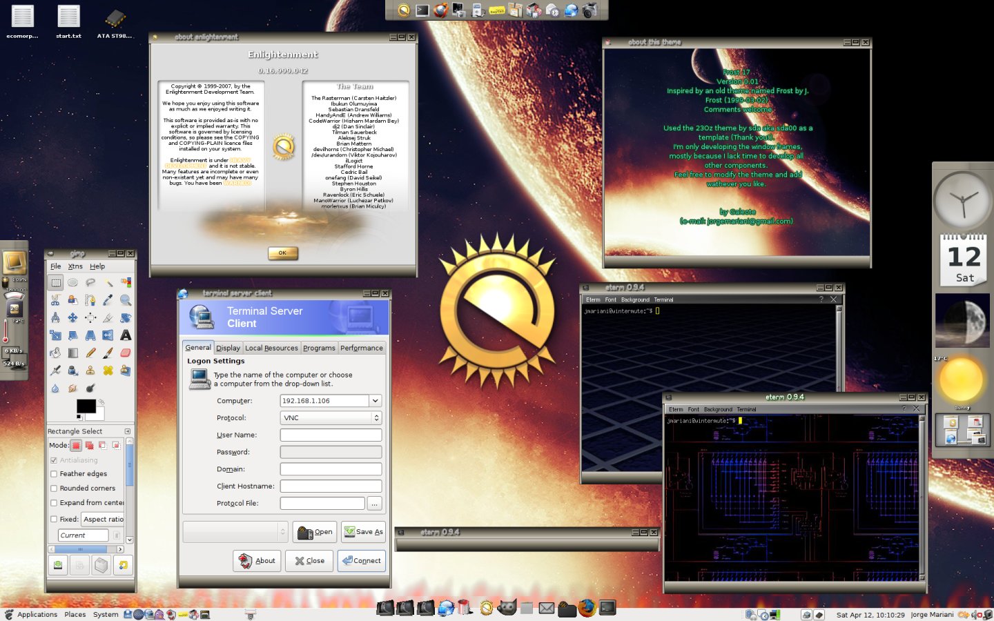Choose the Paintbrush tool
Screen dimensions: 994x621
(x=108, y=353)
